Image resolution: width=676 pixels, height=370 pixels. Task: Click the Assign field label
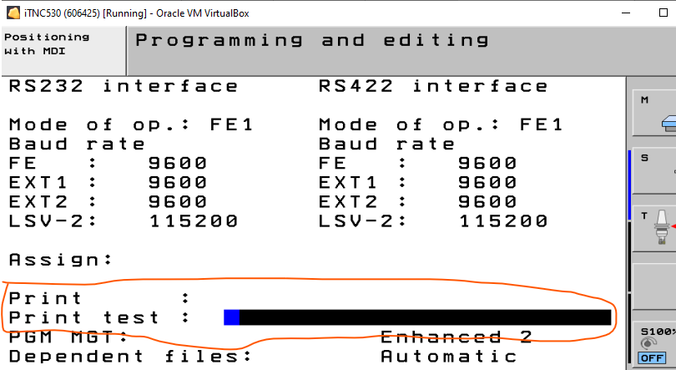(60, 260)
